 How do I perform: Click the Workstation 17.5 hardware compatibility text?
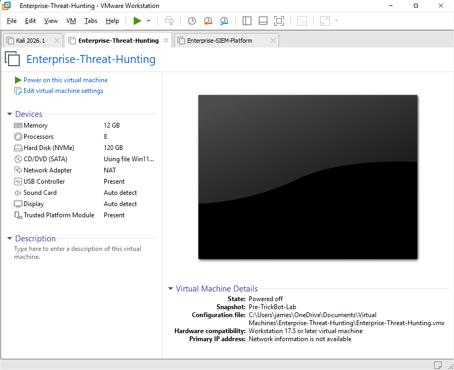click(305, 331)
